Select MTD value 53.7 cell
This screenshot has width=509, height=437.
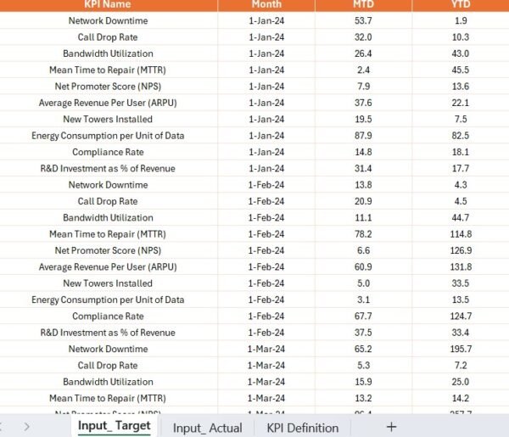tap(363, 20)
